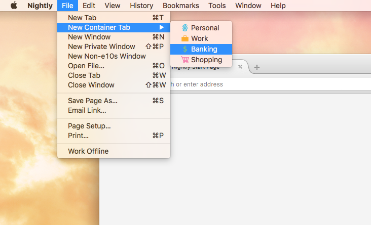The height and width of the screenshot is (225, 371).
Task: Open the View menu
Action: click(x=113, y=6)
